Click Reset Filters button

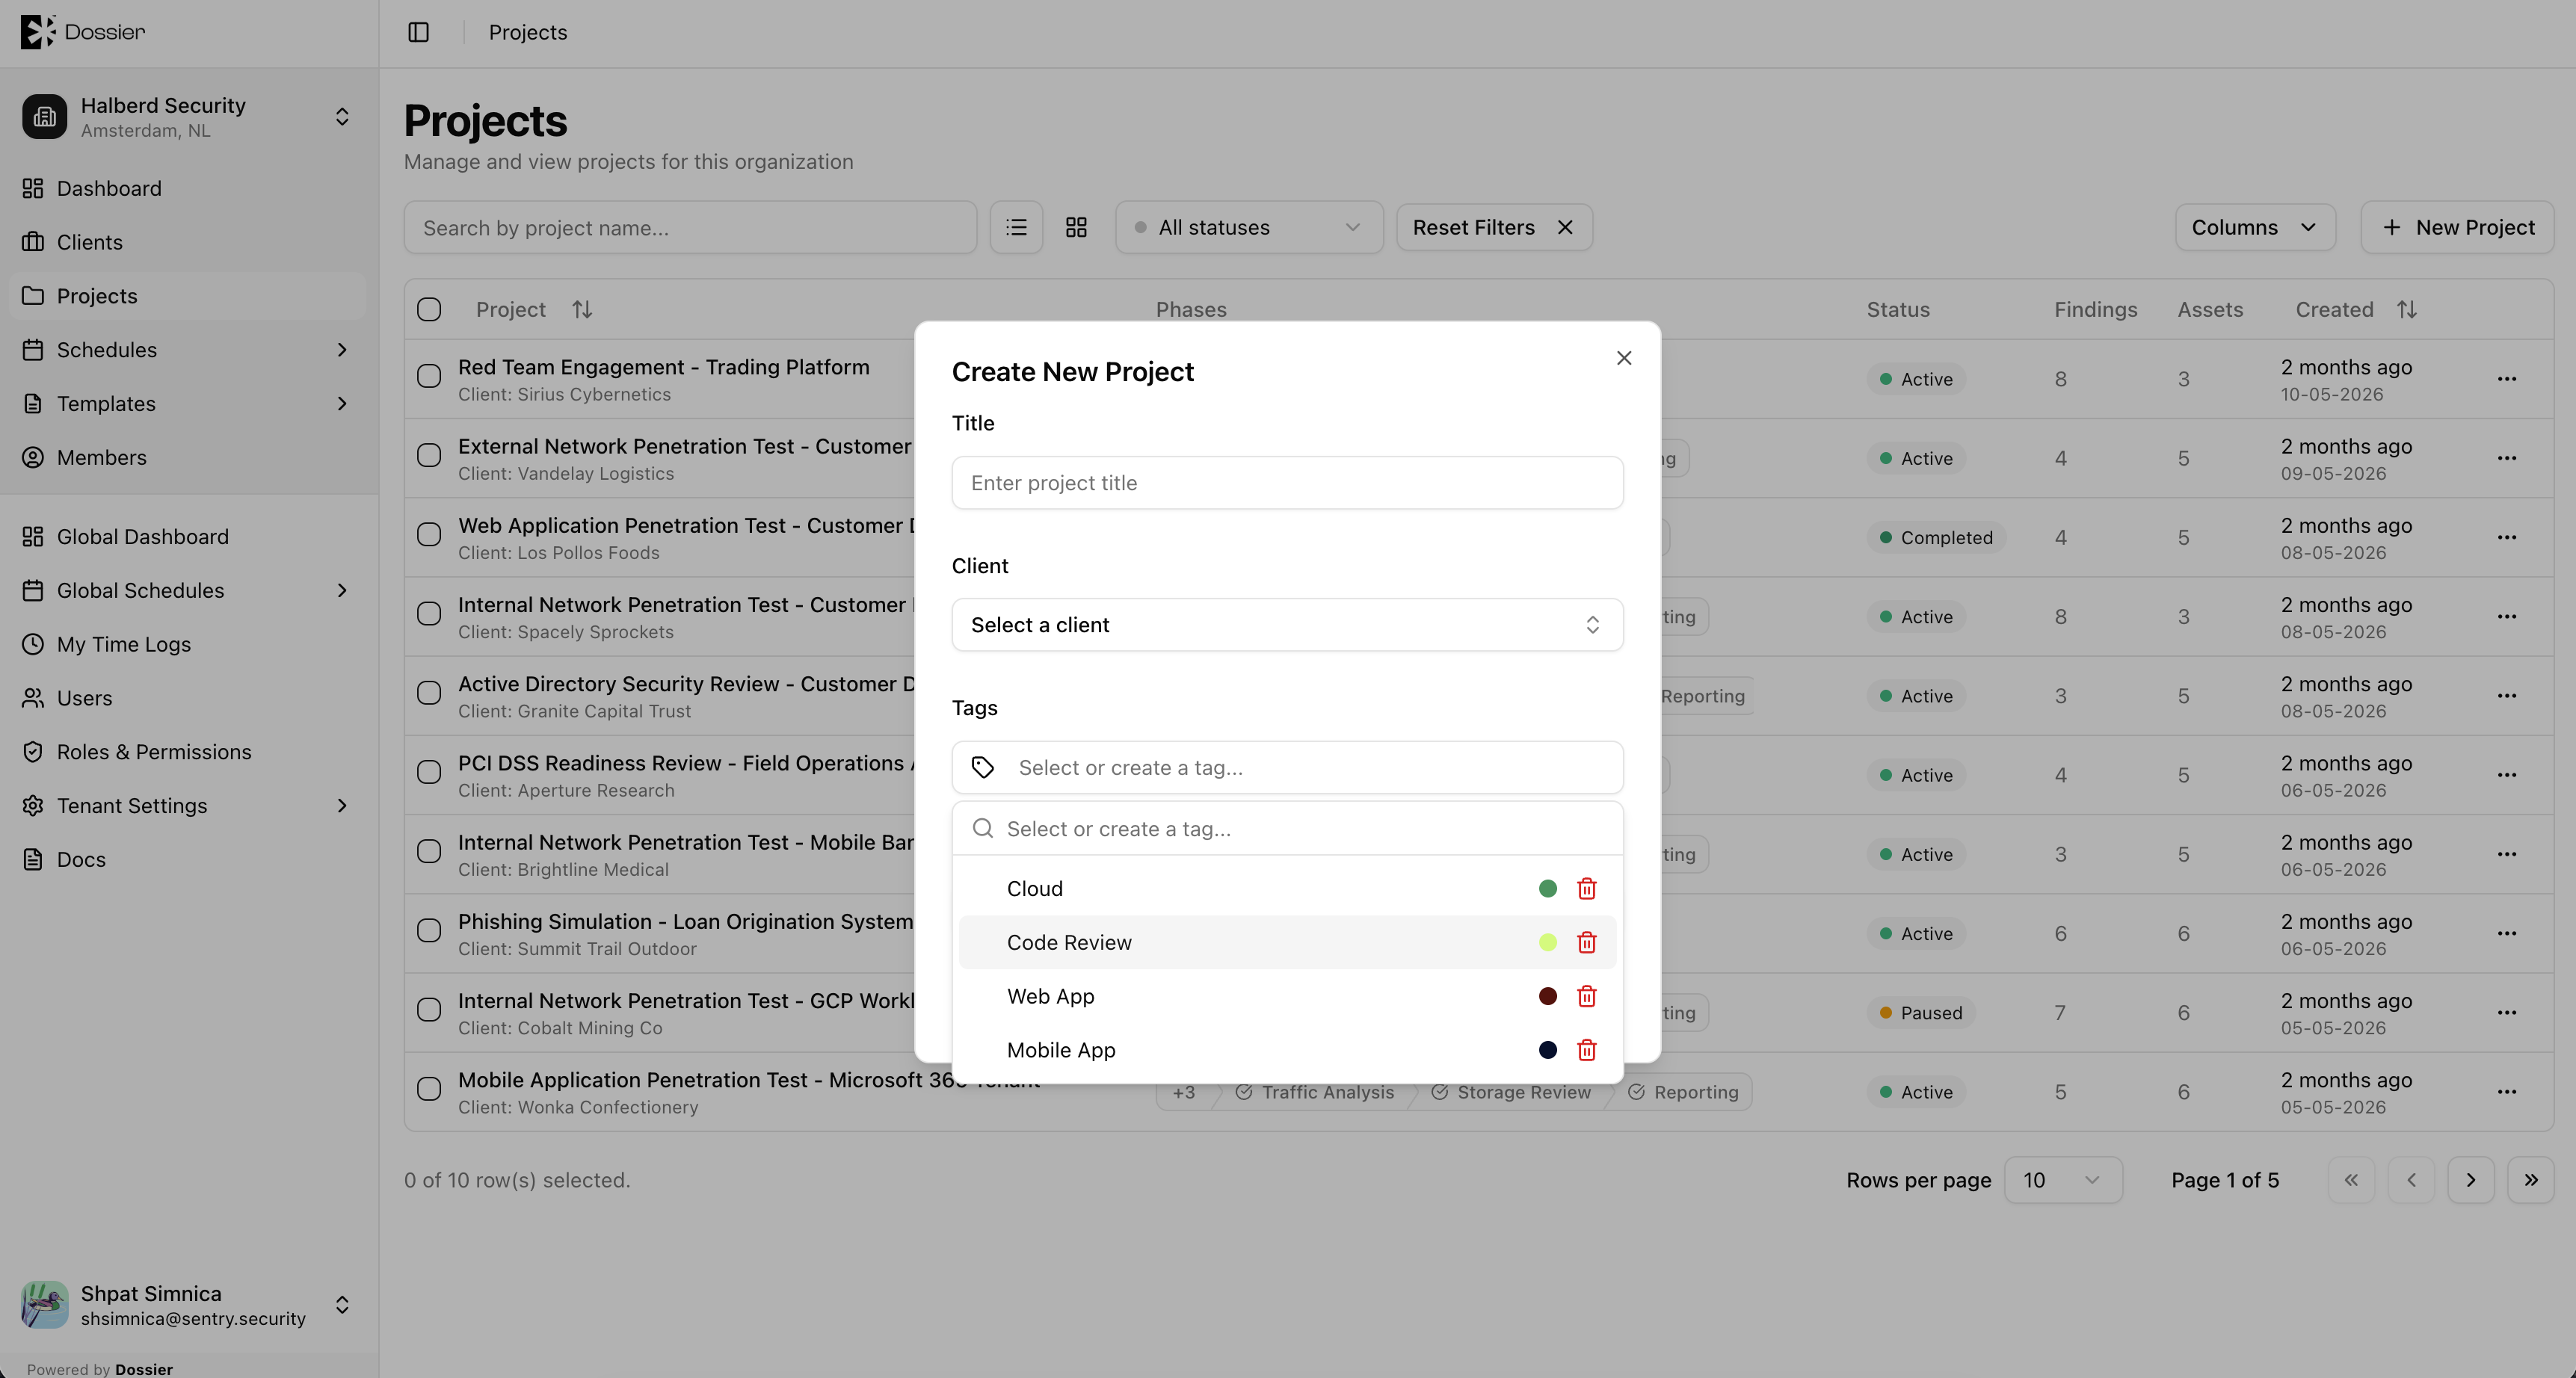pos(1494,227)
